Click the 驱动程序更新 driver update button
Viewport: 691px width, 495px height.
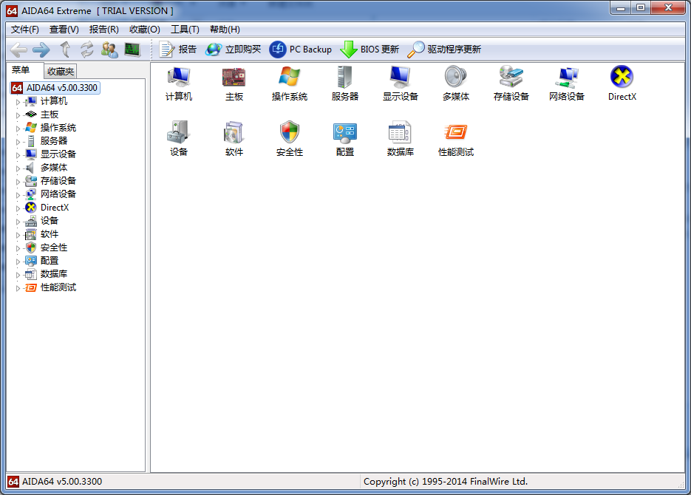coord(443,49)
